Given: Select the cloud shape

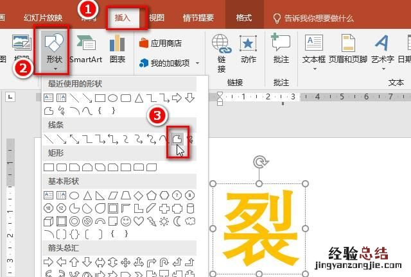Looking at the screenshot, I should [190, 221].
